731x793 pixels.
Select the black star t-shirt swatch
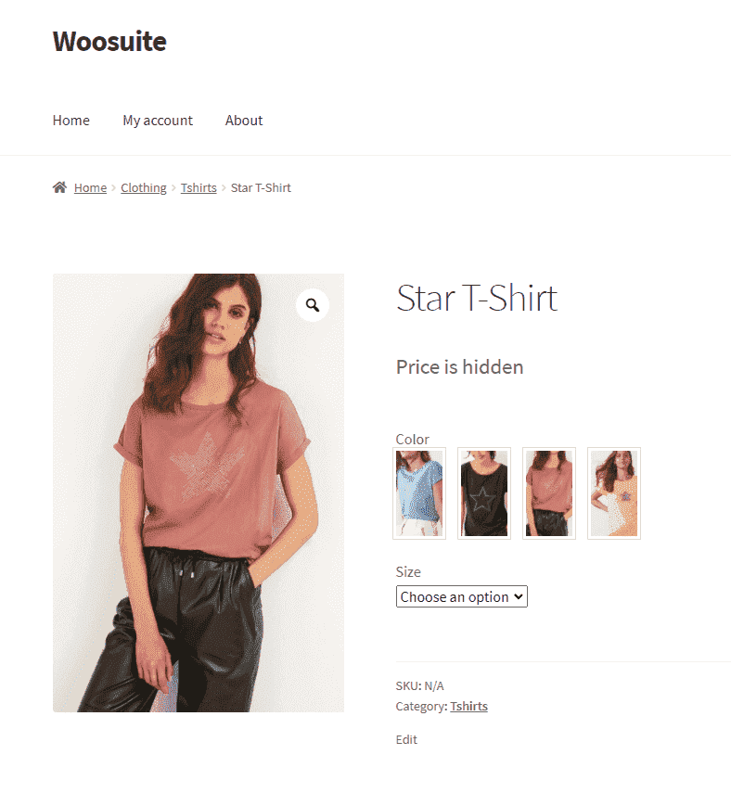484,493
